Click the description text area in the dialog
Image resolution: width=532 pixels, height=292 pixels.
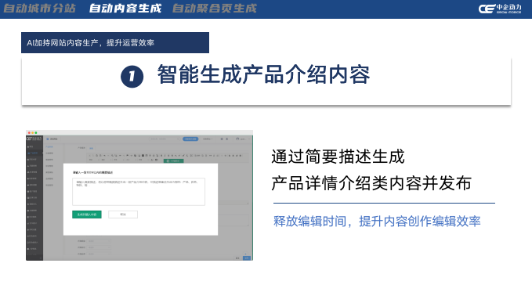[139, 192]
